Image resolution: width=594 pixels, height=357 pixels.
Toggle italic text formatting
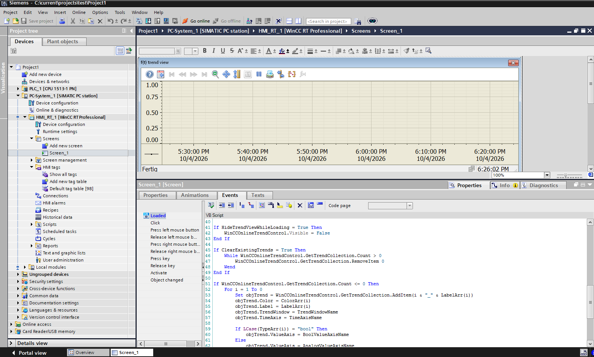(214, 51)
